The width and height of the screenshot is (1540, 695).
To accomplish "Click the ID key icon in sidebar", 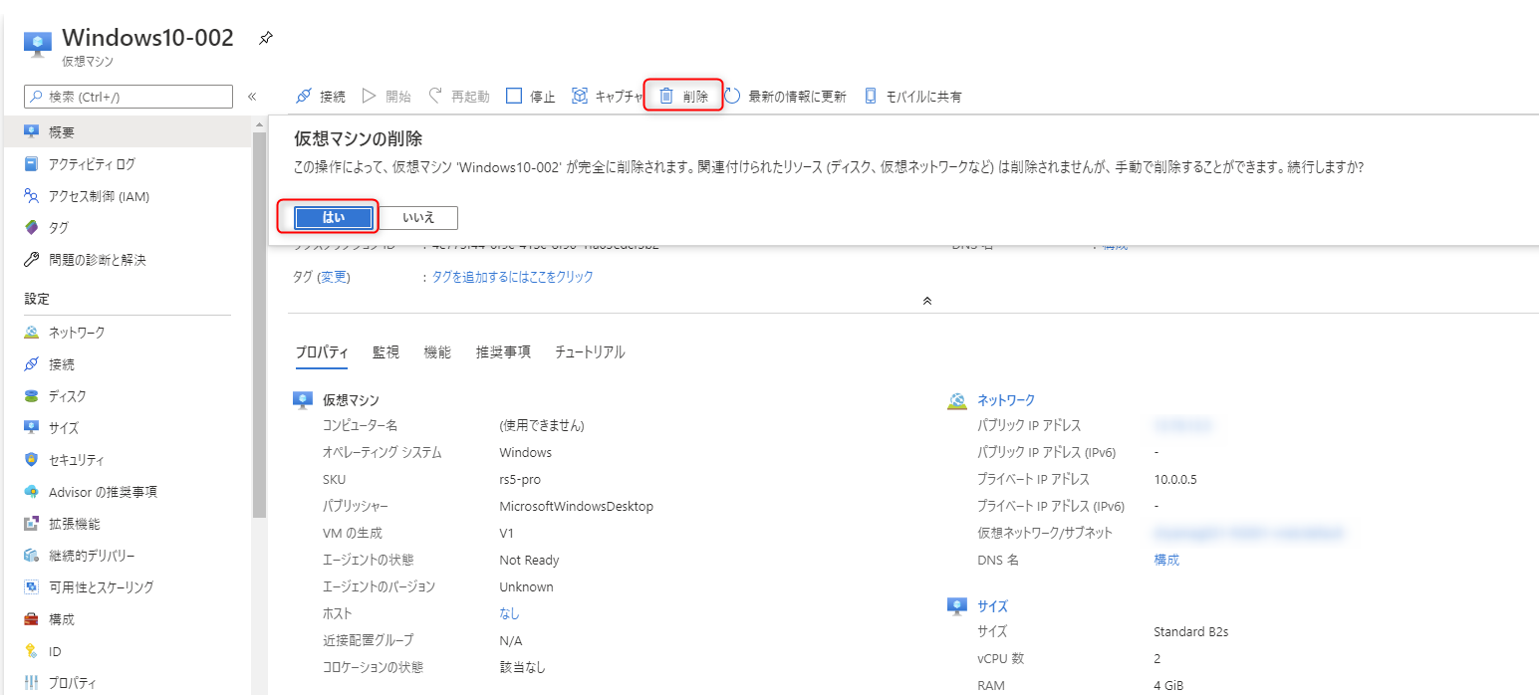I will [31, 651].
